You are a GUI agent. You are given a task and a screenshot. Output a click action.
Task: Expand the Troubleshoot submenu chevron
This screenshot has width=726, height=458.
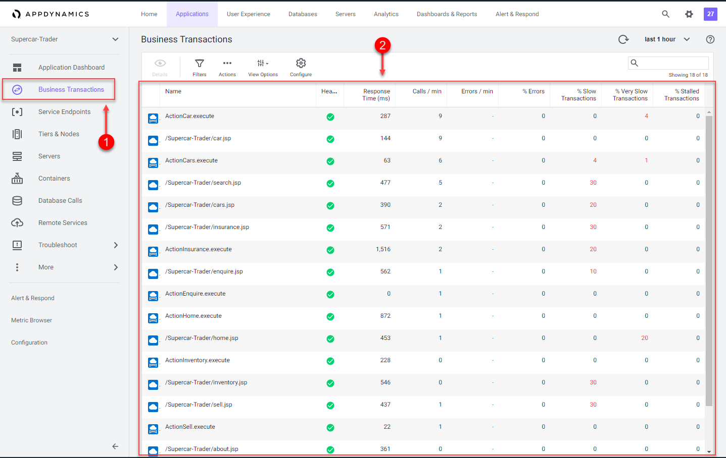pos(116,245)
